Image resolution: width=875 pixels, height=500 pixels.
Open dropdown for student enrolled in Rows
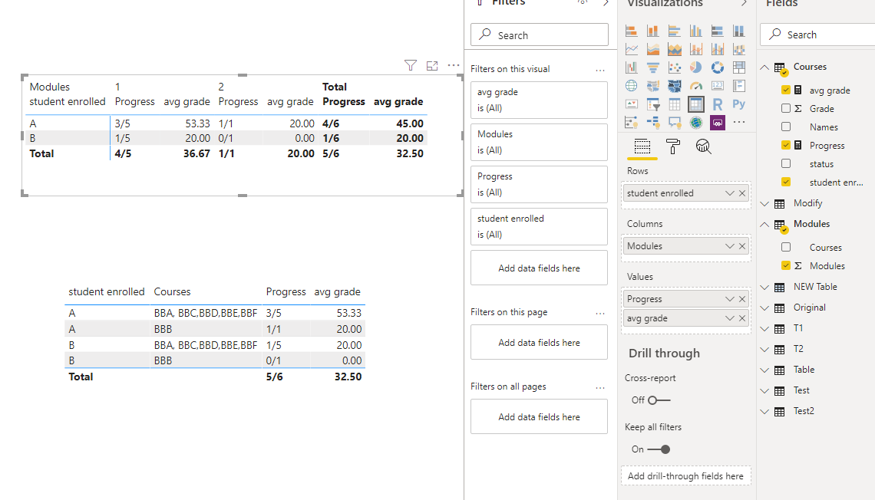point(729,192)
